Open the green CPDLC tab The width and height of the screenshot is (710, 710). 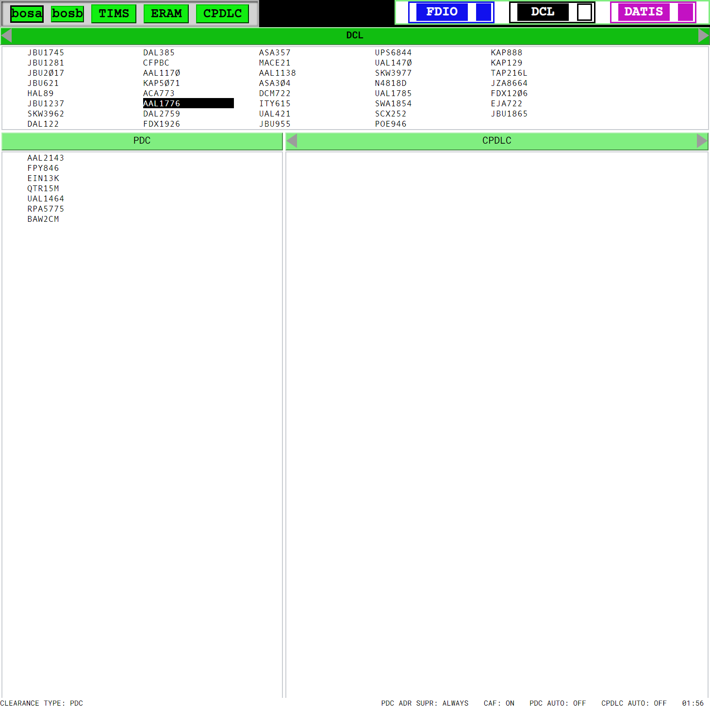click(x=223, y=14)
